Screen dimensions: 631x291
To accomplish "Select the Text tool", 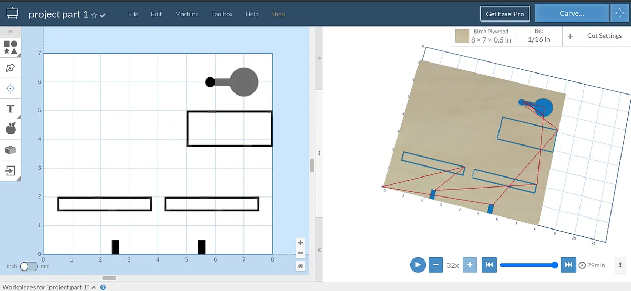I will (x=11, y=109).
